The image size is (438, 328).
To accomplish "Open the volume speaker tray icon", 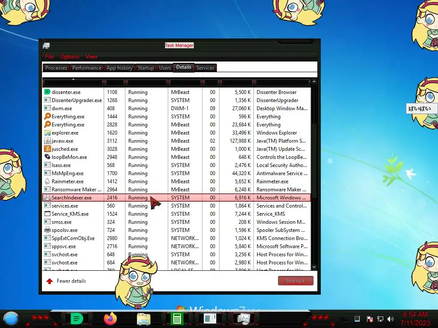I will tap(391, 319).
